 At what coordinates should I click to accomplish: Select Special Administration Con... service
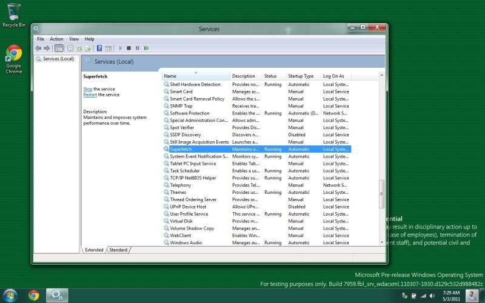[x=256, y=121]
